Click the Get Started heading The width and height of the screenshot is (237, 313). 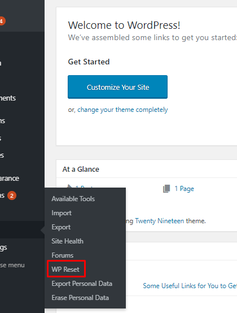(89, 62)
